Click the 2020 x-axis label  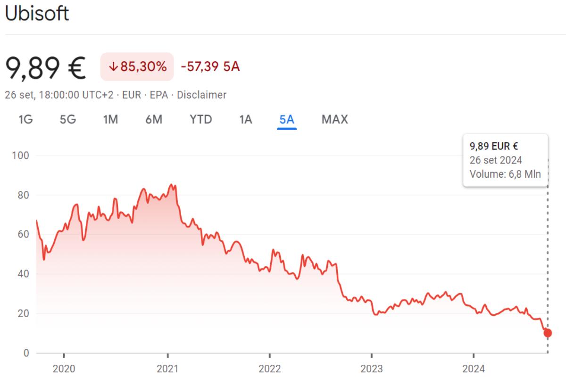tap(64, 369)
